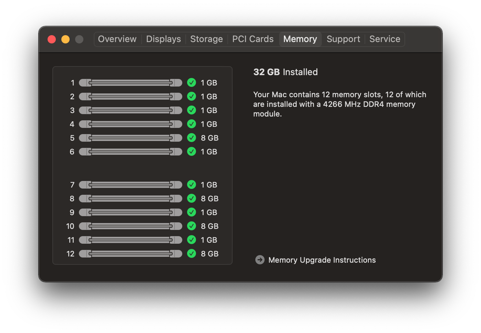Click the green checkmark beside slot 8
This screenshot has width=481, height=333.
click(x=192, y=199)
